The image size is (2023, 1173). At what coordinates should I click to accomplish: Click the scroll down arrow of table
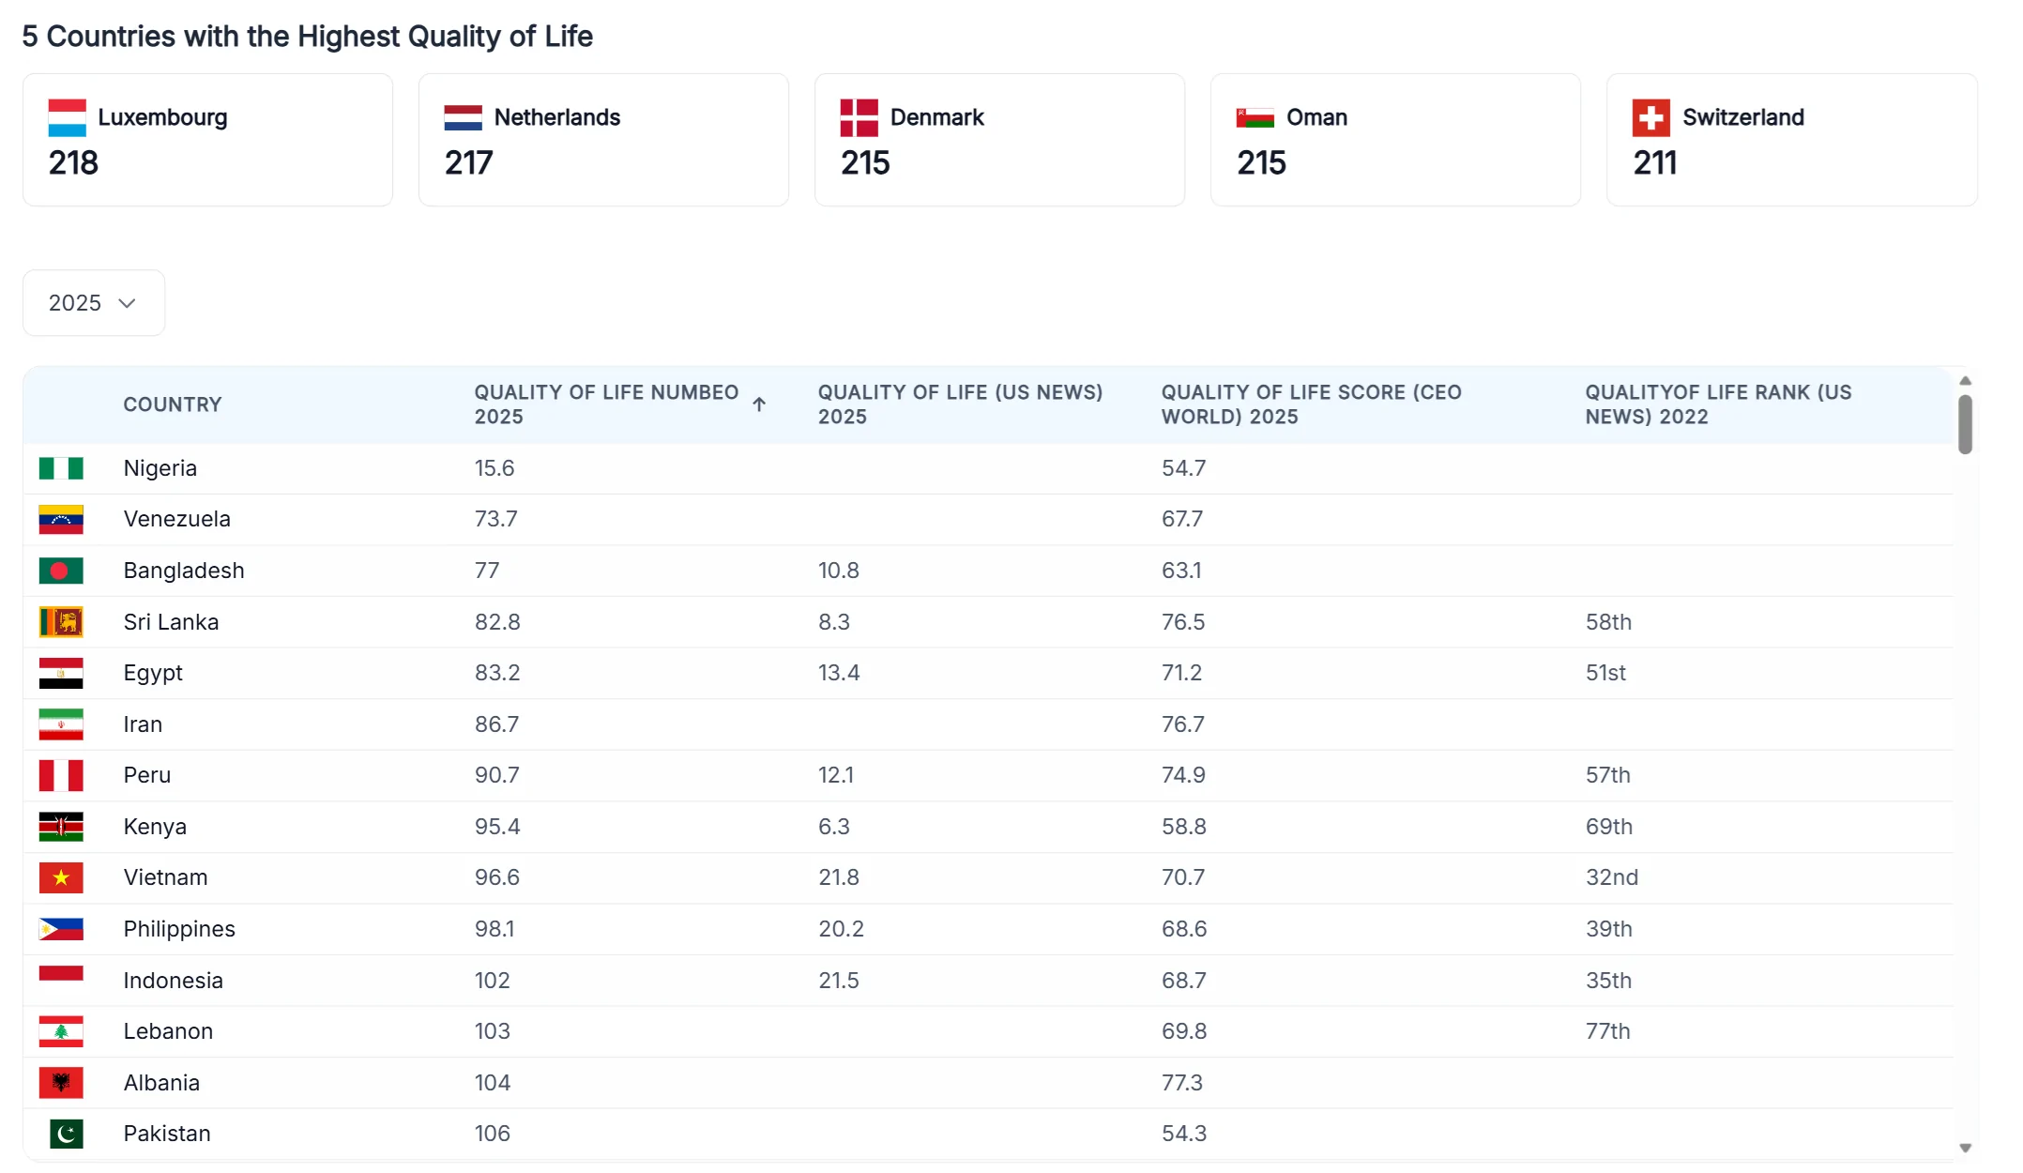[x=1965, y=1148]
